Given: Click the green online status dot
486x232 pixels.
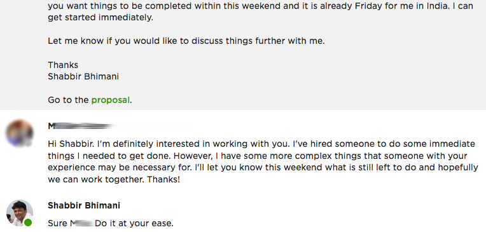Looking at the screenshot, I should point(28,222).
